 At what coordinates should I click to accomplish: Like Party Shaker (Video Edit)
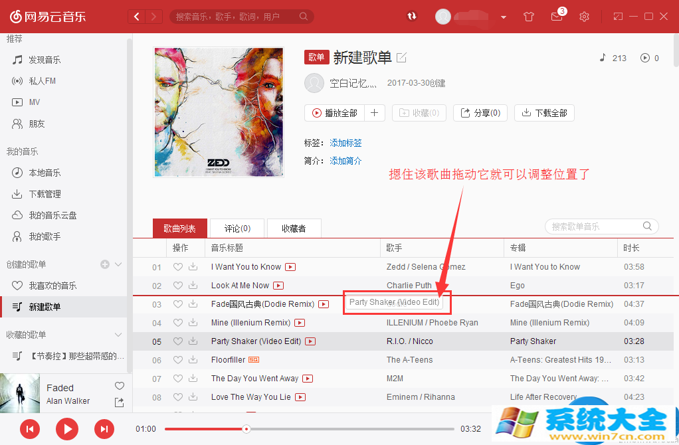click(178, 341)
